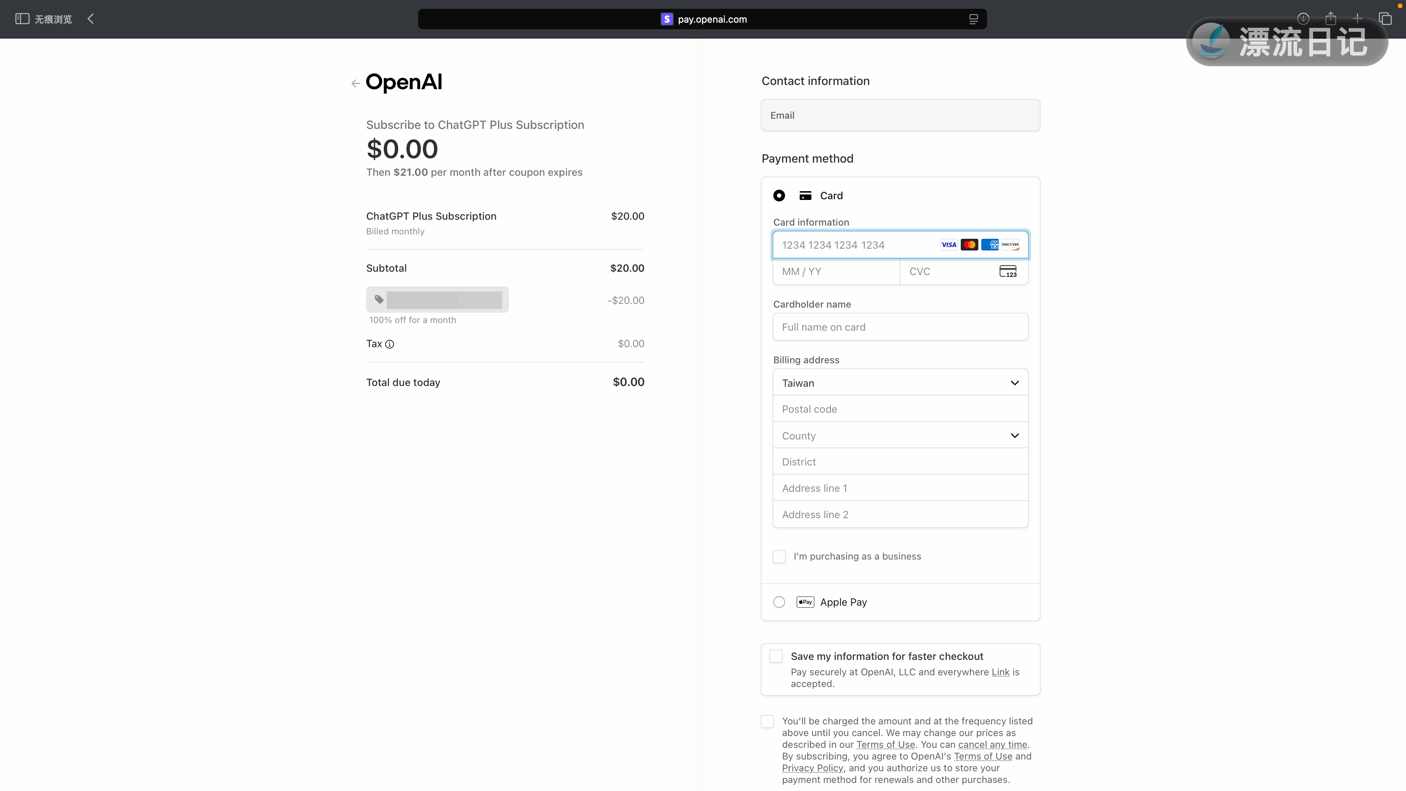Click the Visa card brand icon
Viewport: 1406px width, 791px height.
click(949, 245)
